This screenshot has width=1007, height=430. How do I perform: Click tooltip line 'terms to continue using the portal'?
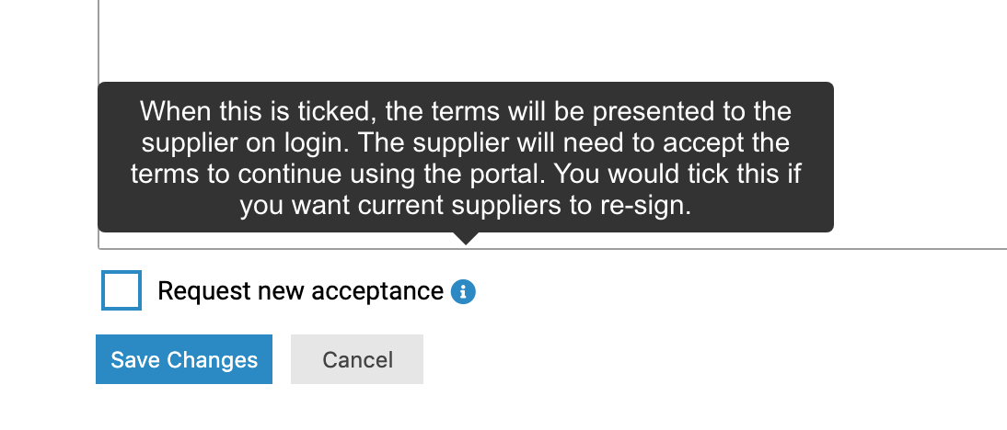(x=466, y=174)
